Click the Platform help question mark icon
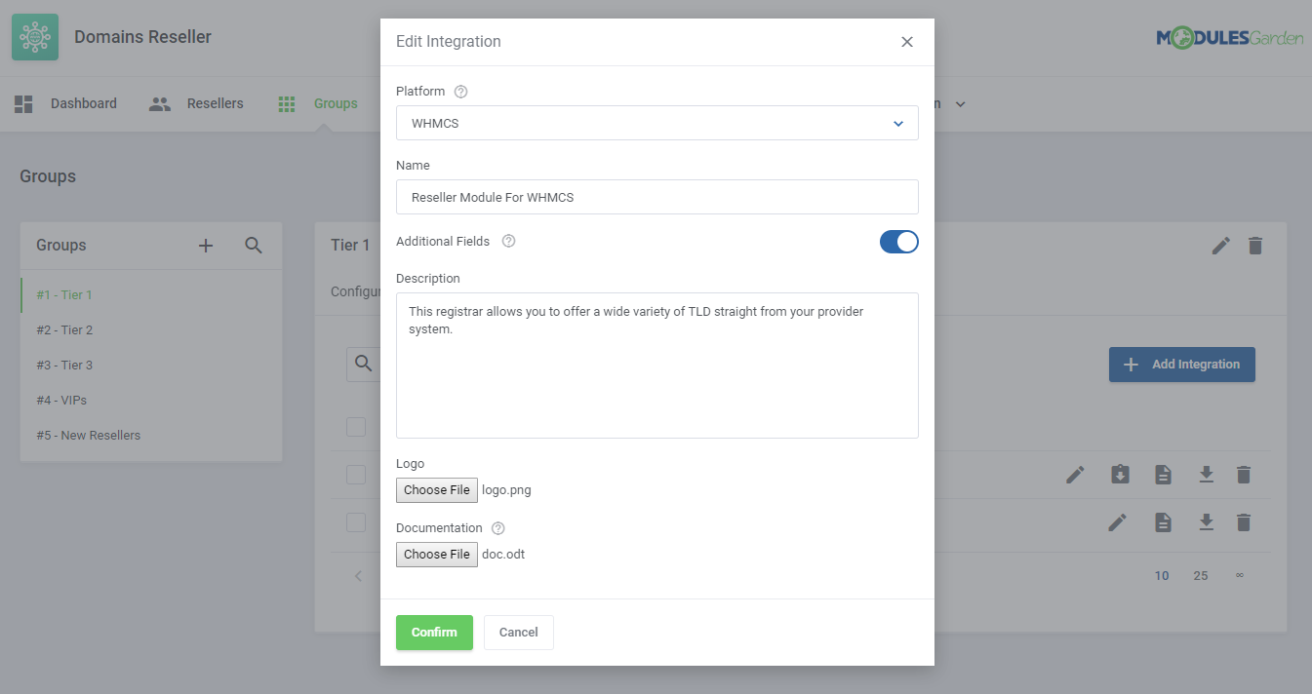Image resolution: width=1312 pixels, height=694 pixels. 461,92
